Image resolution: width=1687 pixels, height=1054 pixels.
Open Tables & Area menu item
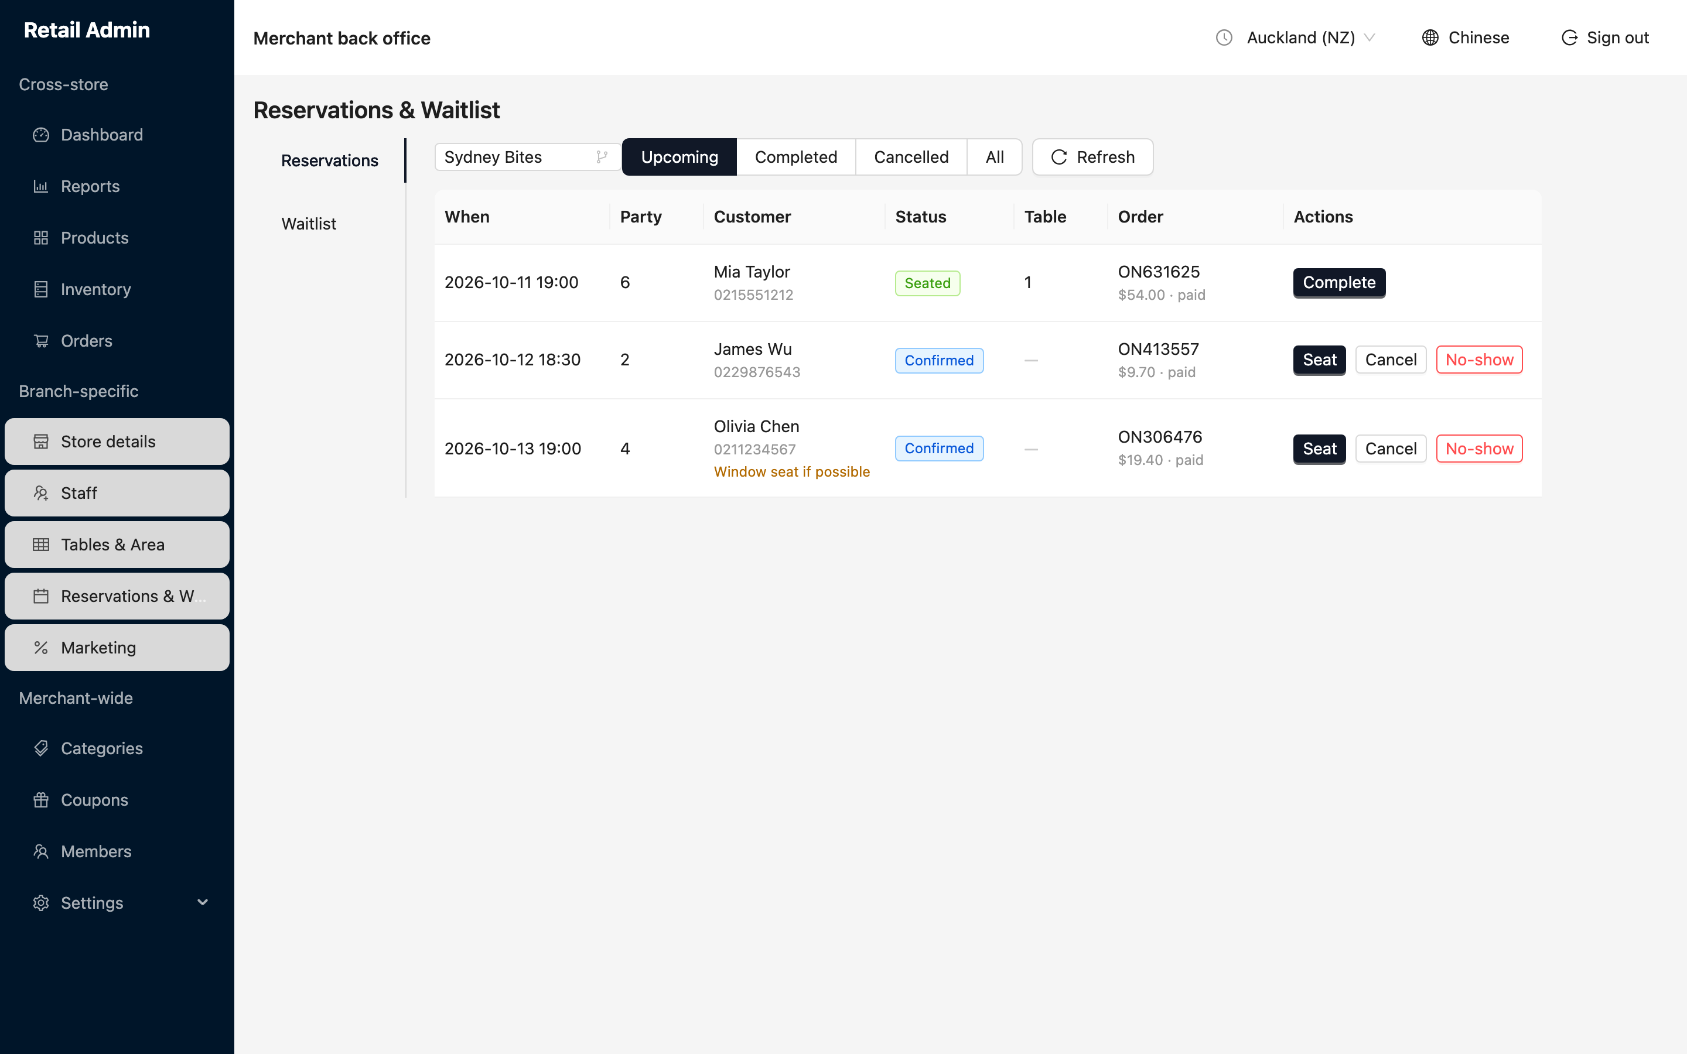coord(117,545)
